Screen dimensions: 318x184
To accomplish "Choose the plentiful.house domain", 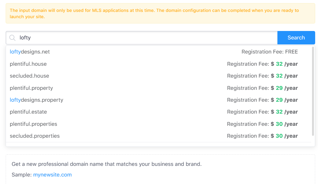I will tap(28, 64).
